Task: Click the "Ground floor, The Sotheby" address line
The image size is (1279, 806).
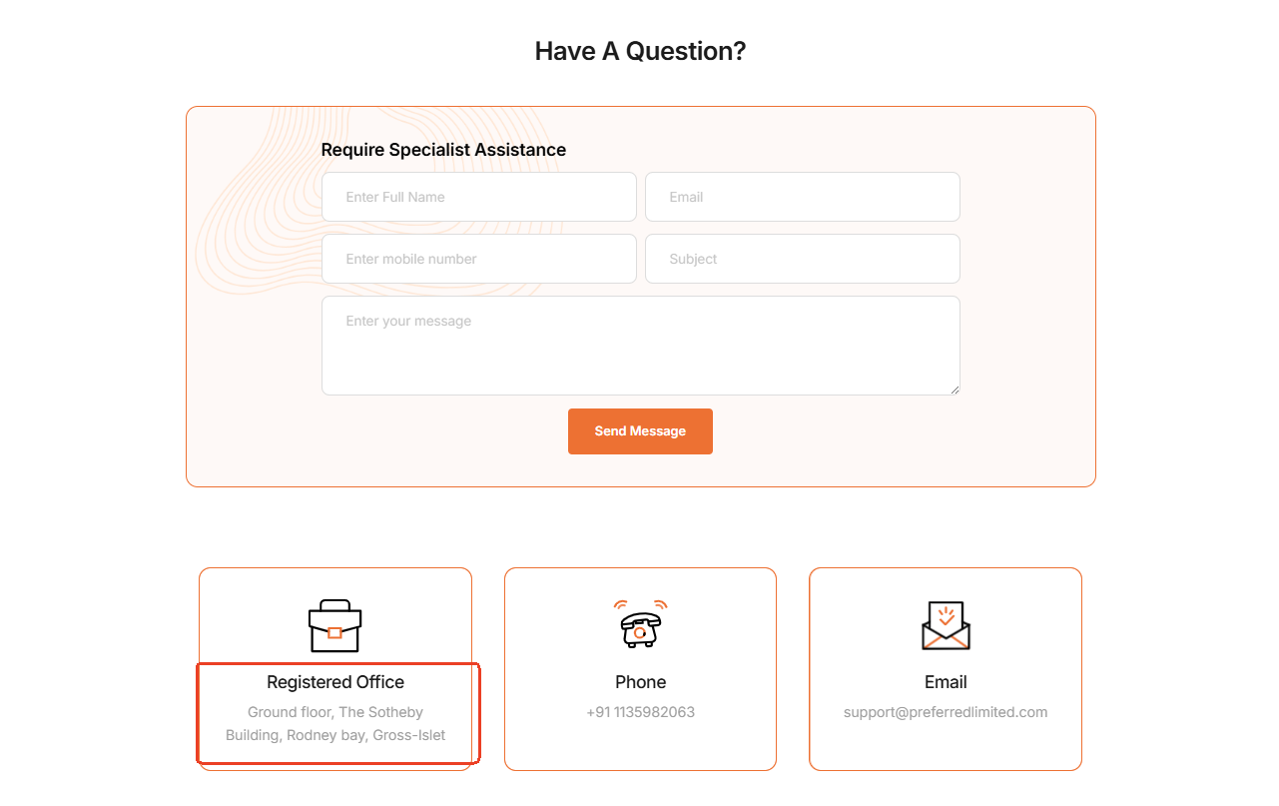Action: pos(335,712)
